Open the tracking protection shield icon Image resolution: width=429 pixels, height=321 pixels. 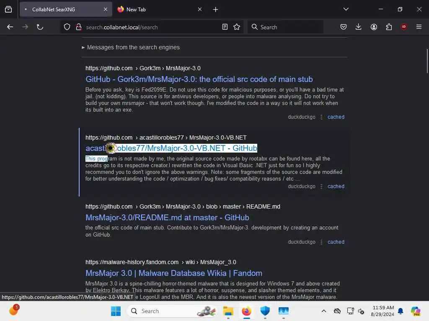pyautogui.click(x=67, y=27)
